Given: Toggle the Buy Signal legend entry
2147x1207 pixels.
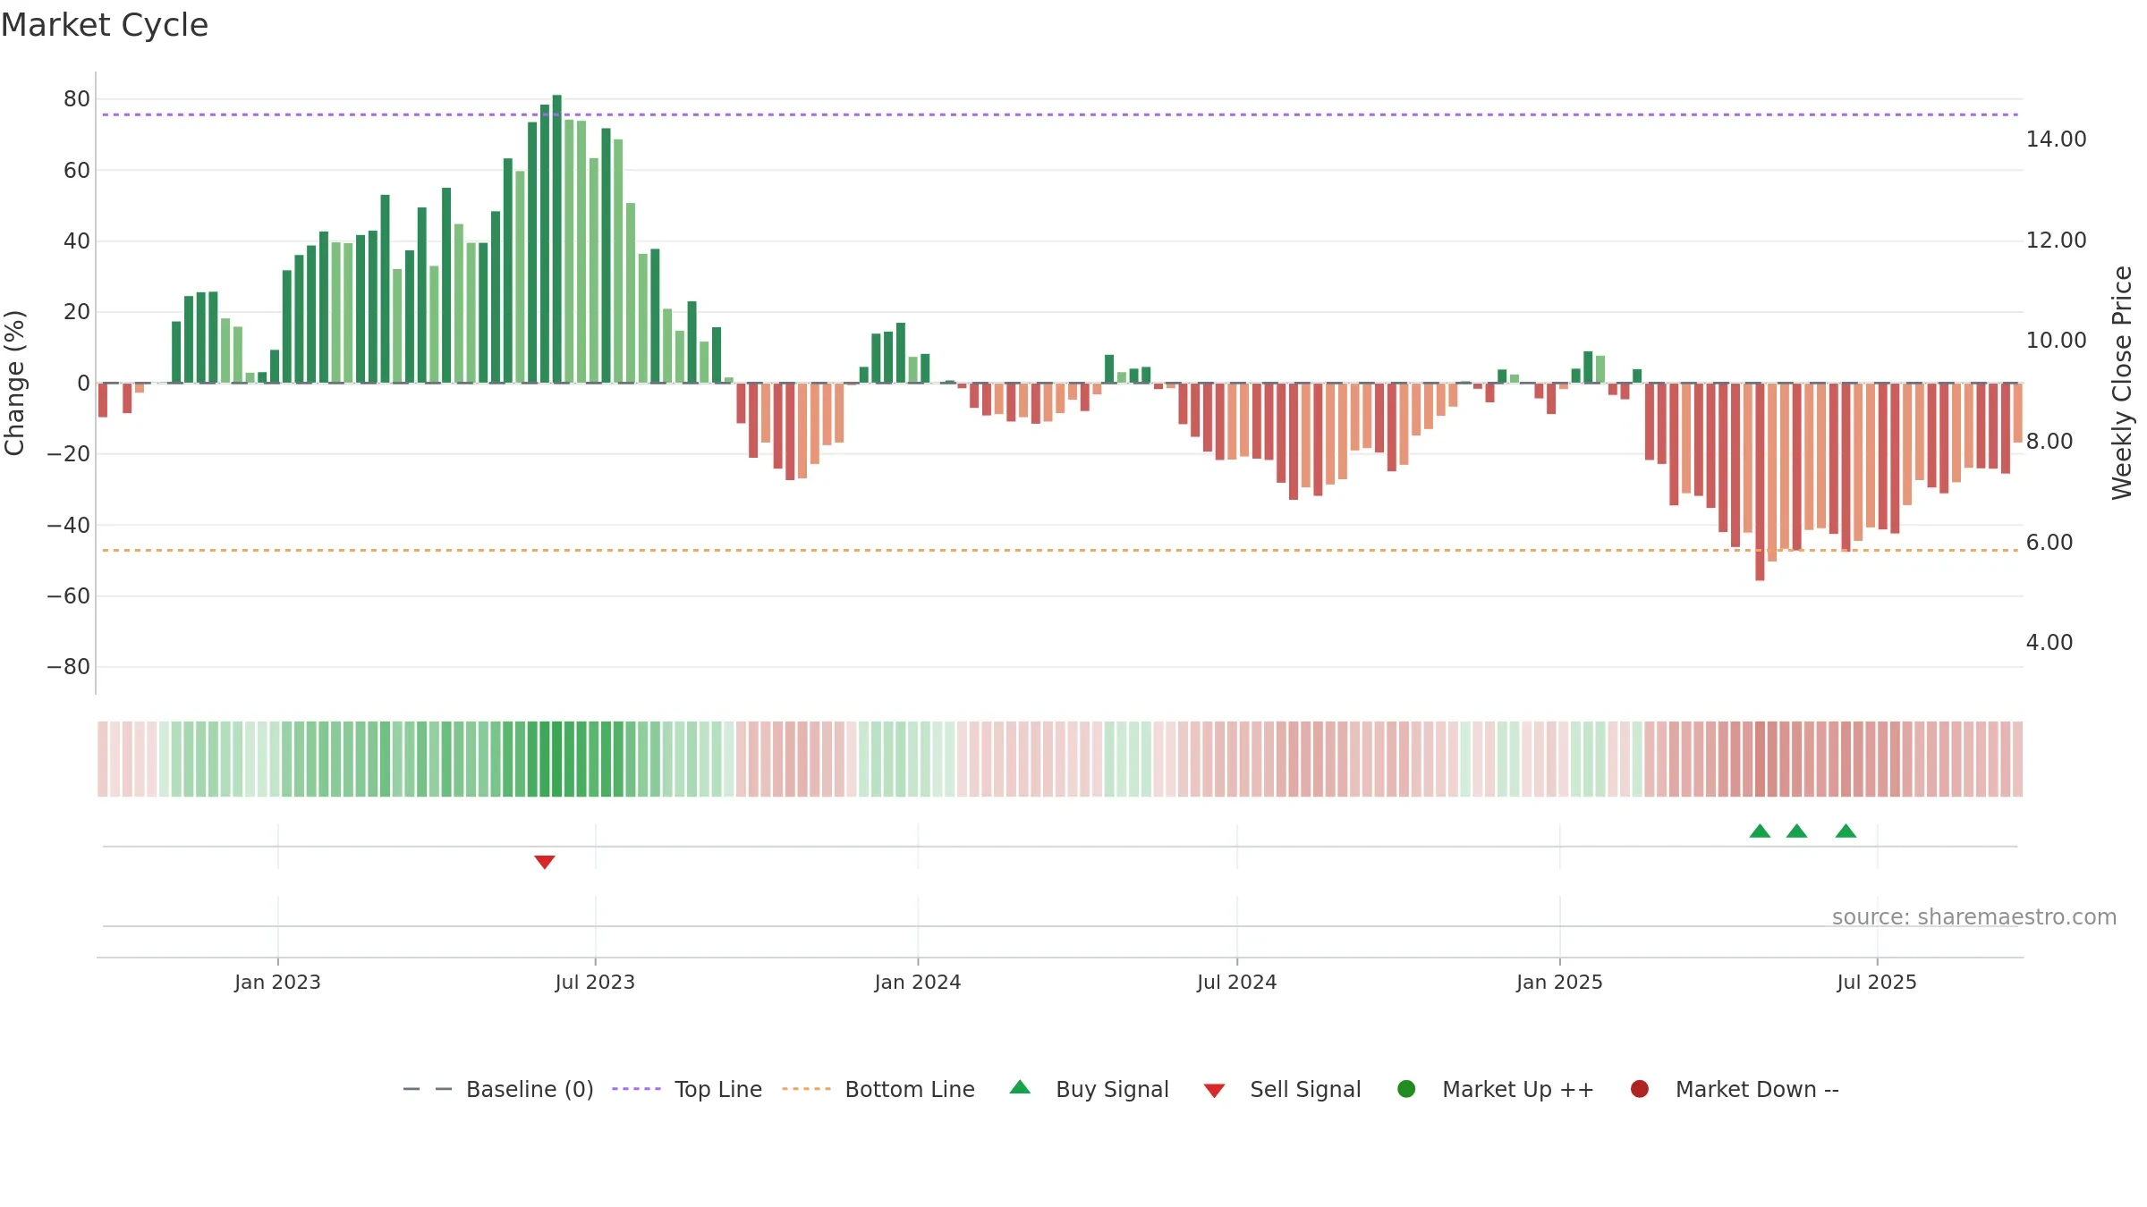Looking at the screenshot, I should 1089,1089.
